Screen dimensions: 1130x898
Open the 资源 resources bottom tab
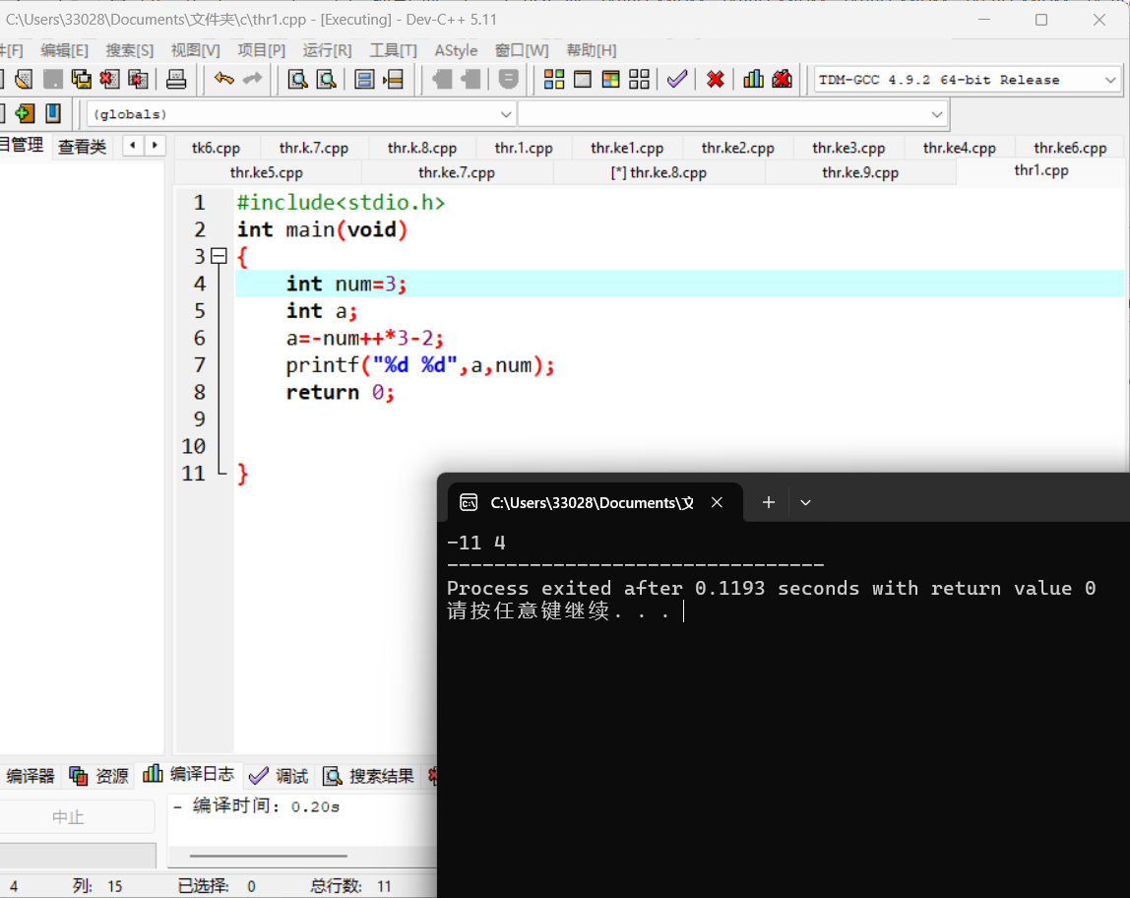point(99,776)
